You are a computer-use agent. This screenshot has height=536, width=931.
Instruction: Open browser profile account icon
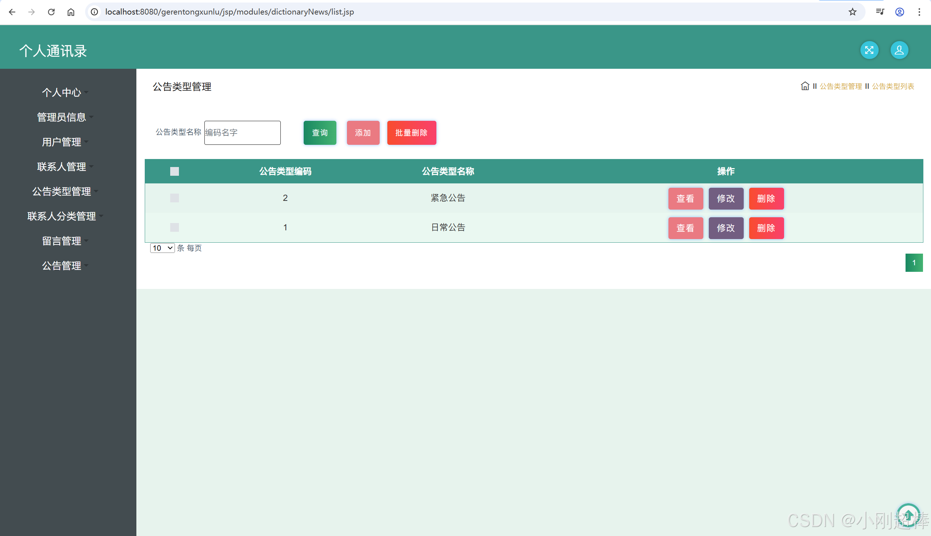(x=899, y=12)
